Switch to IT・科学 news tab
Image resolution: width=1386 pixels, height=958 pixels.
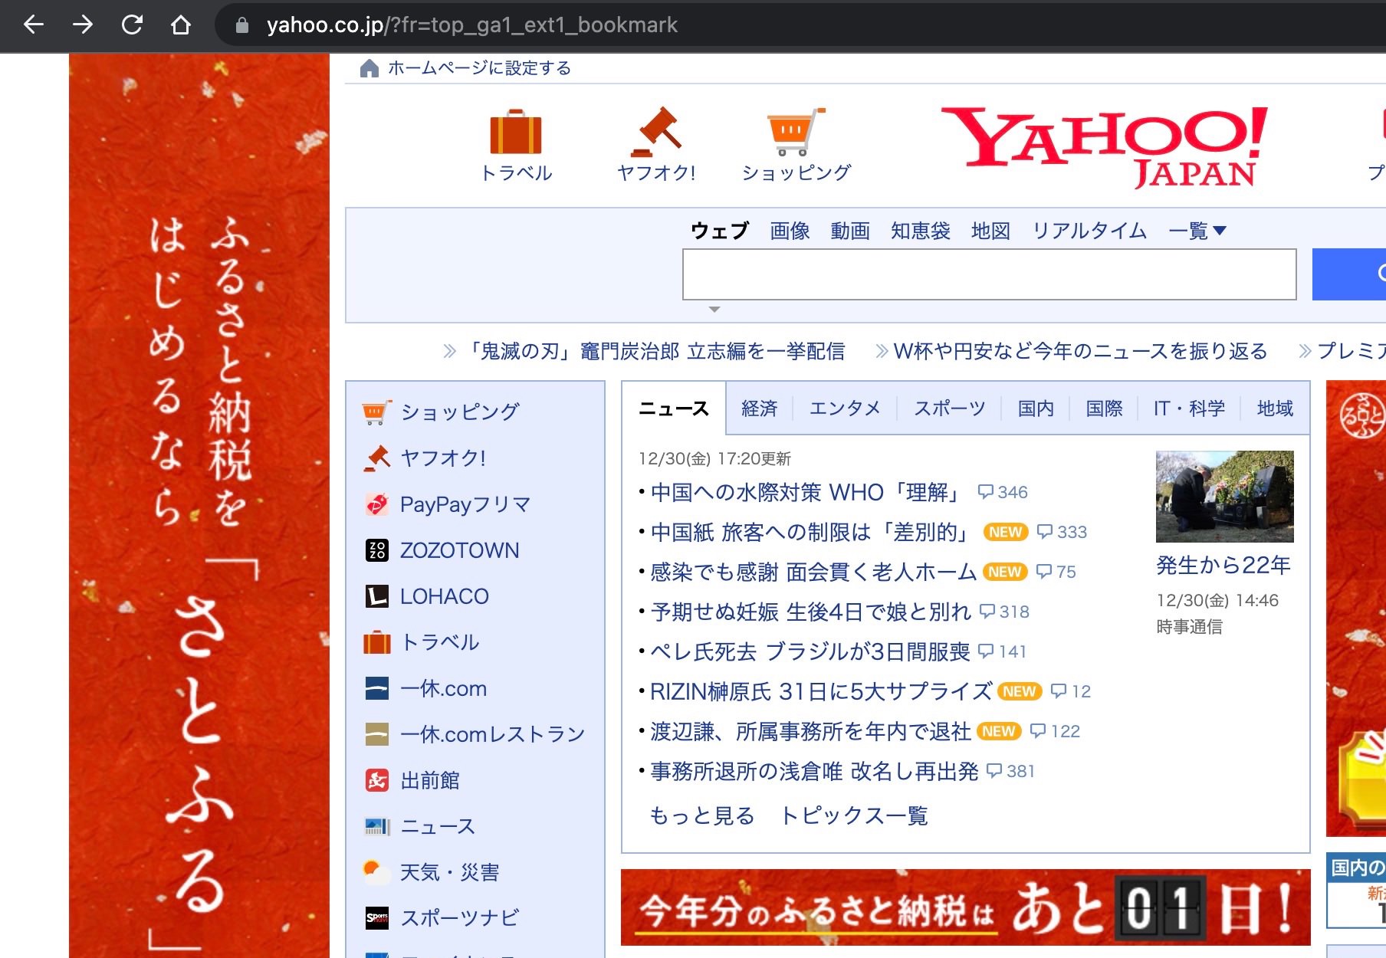[1189, 408]
